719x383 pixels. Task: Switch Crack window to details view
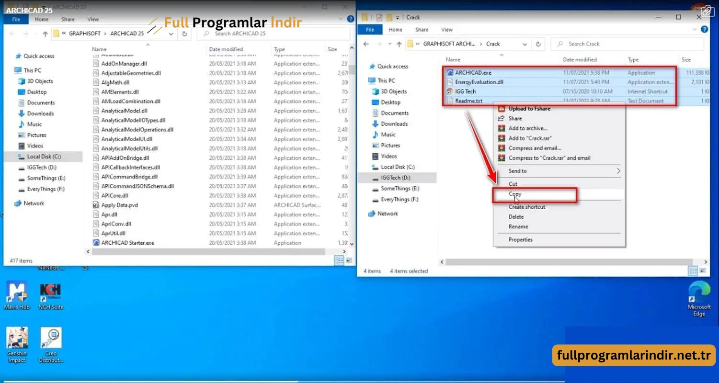coord(693,271)
